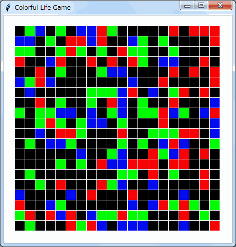Select the black cell in the grid's bottom-left corner
236x247 pixels.
(19, 225)
